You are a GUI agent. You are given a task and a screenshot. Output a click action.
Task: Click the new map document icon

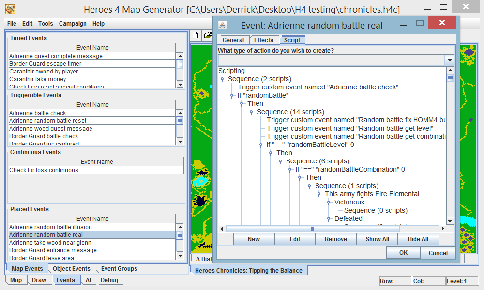[195, 35]
